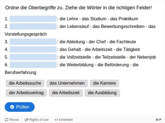
Task: Open the Einbetten text link
Action: coord(66,120)
